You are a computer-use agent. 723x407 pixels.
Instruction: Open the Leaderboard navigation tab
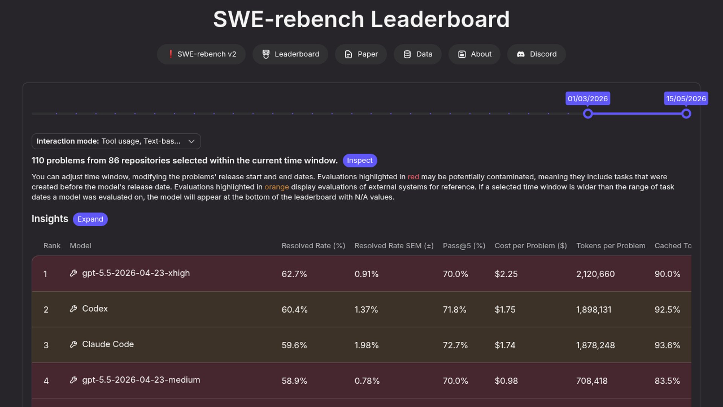pyautogui.click(x=290, y=54)
